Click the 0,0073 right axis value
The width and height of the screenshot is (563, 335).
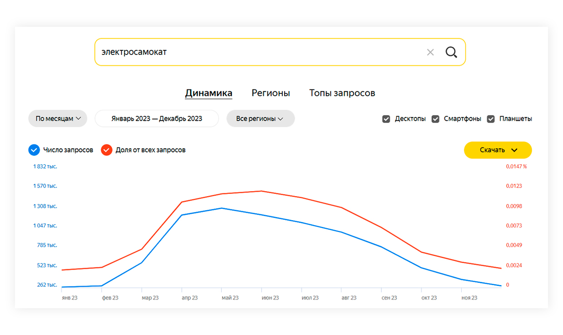coord(514,226)
